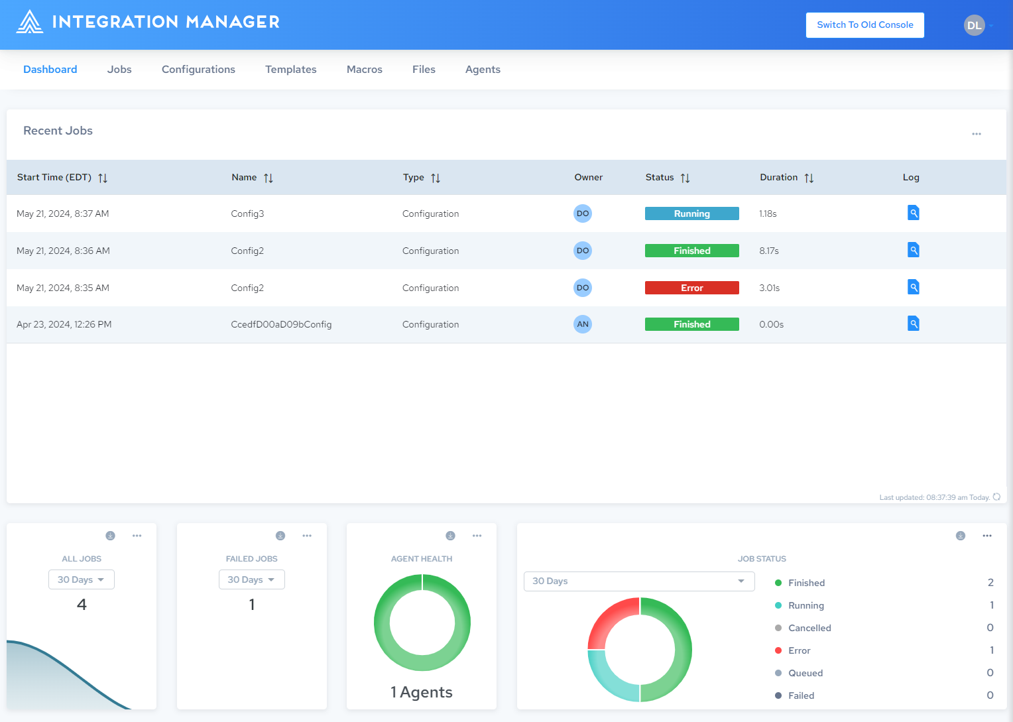Open the Macros tab
The width and height of the screenshot is (1013, 722).
(x=365, y=70)
